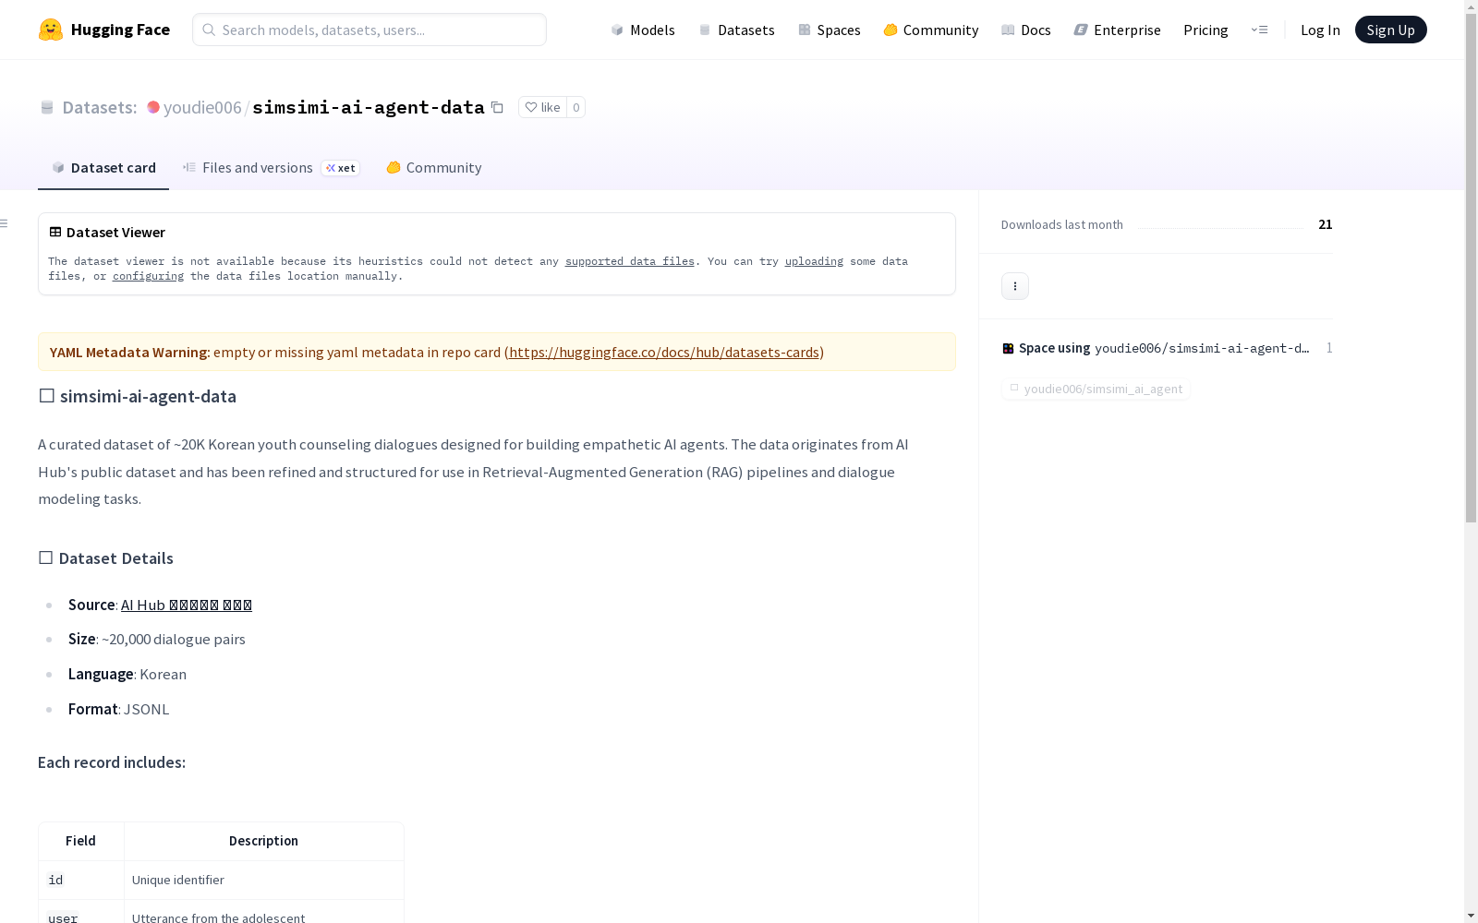The width and height of the screenshot is (1478, 923).
Task: Open the huggingface.co datasets-cards docs link
Action: click(x=664, y=352)
